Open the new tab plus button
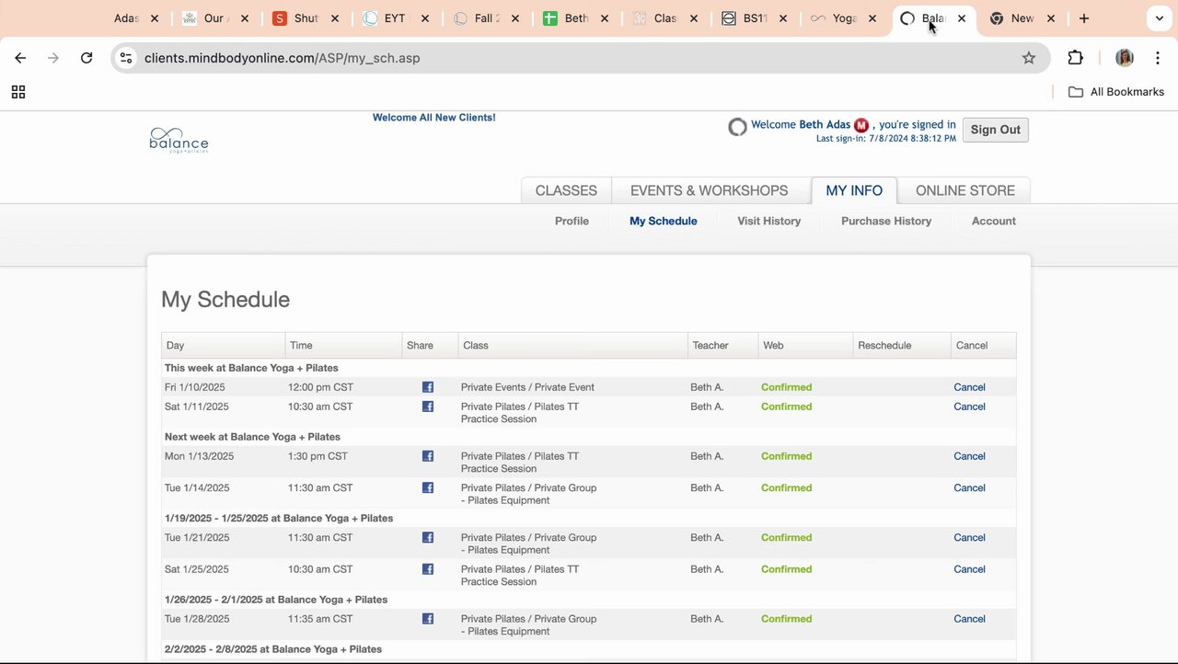1178x664 pixels. pos(1084,18)
